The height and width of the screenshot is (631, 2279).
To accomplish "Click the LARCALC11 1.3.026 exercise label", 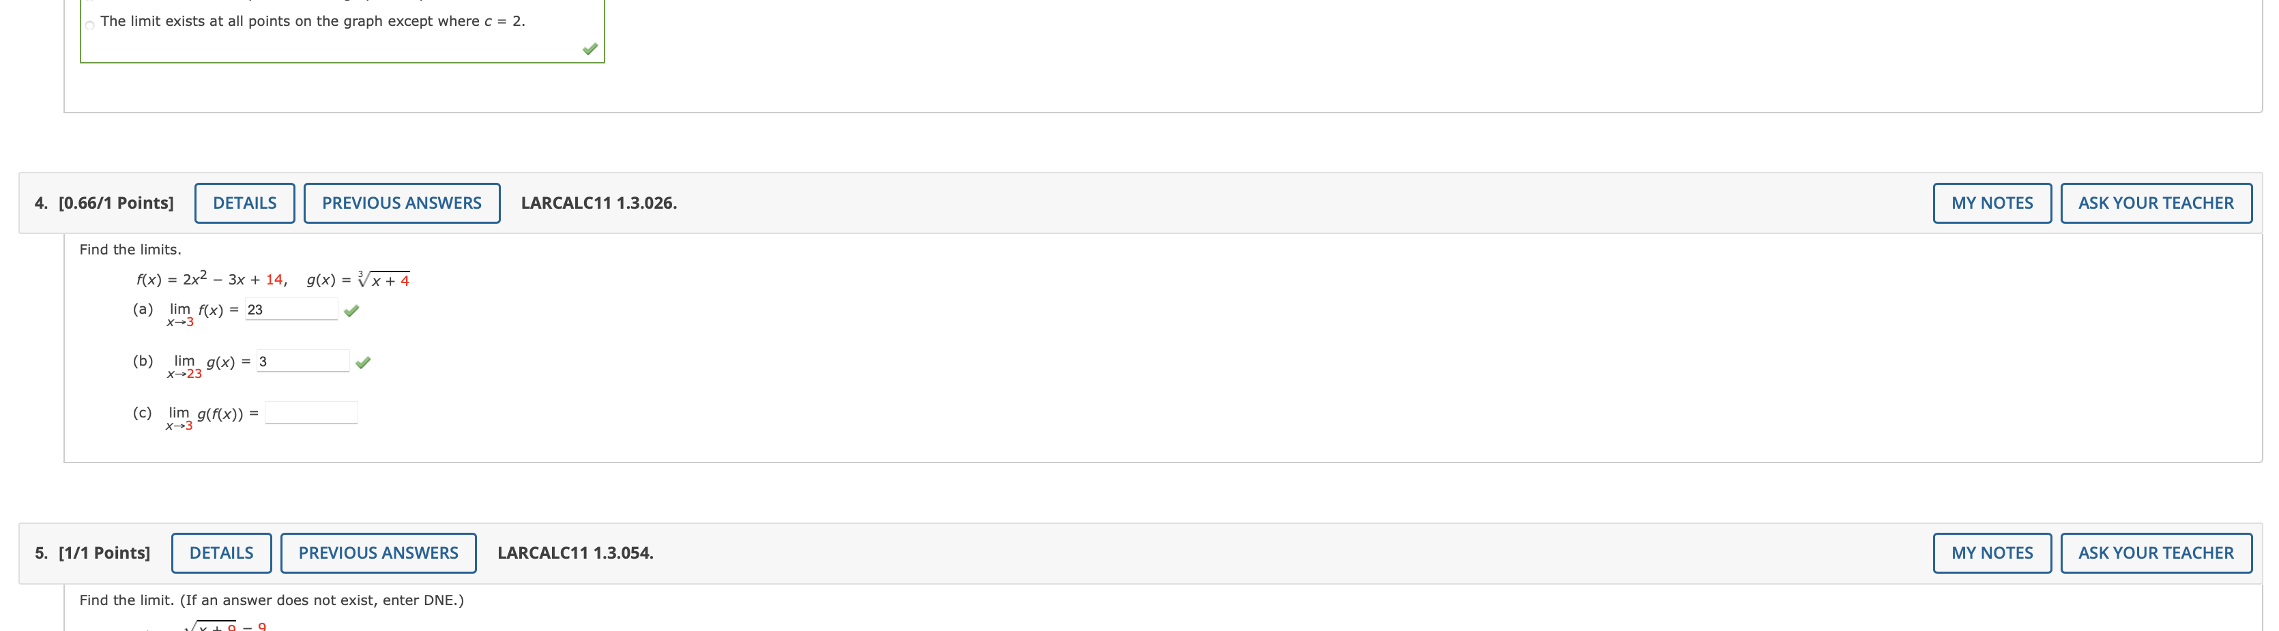I will [x=598, y=203].
